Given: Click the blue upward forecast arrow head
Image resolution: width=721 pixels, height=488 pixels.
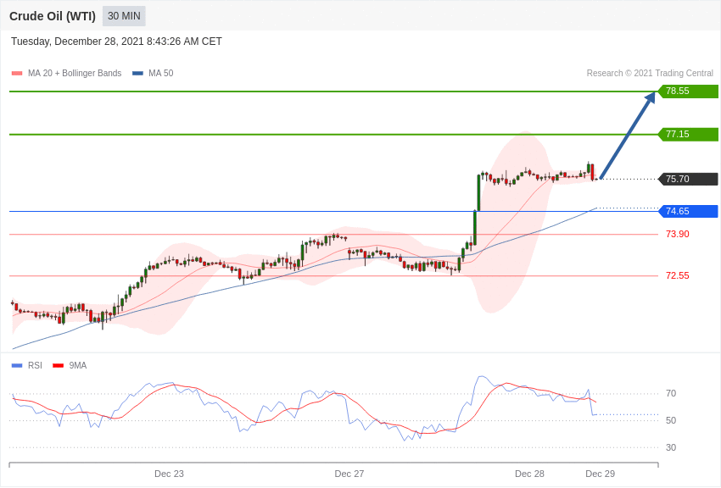Looking at the screenshot, I should tap(650, 98).
